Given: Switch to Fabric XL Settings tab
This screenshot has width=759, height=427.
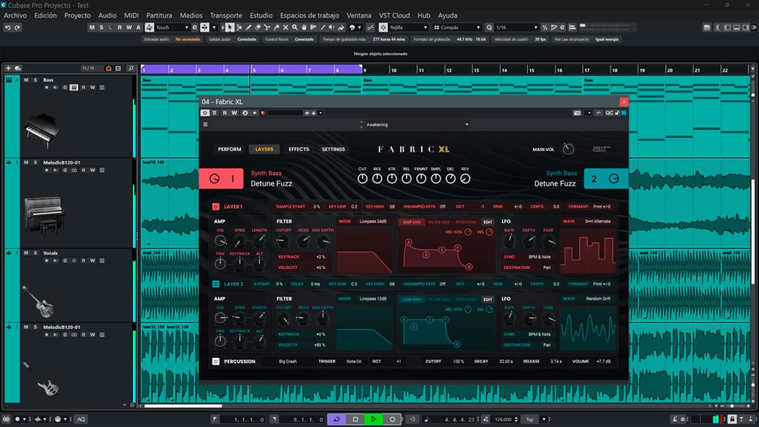Looking at the screenshot, I should click(333, 149).
